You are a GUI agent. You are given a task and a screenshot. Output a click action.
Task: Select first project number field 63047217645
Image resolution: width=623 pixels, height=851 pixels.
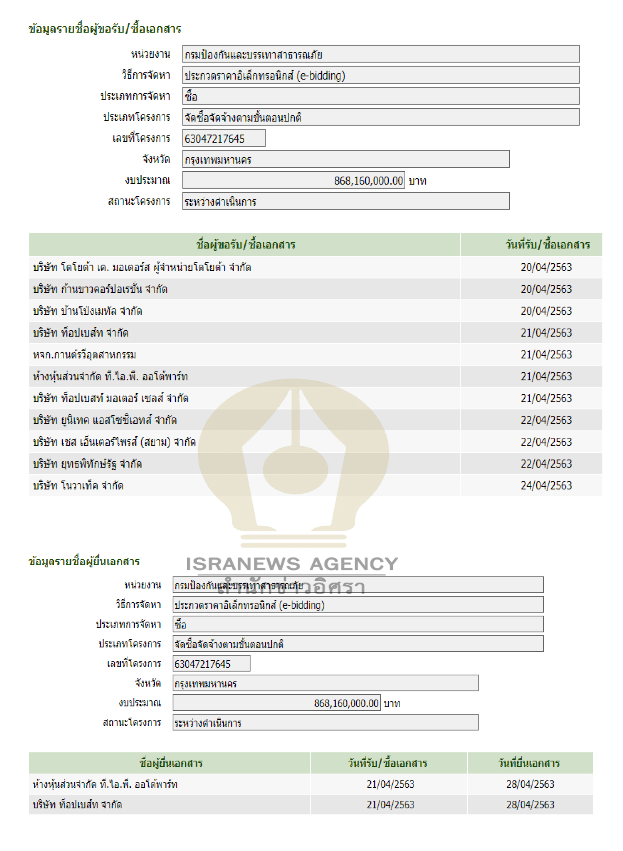[224, 138]
